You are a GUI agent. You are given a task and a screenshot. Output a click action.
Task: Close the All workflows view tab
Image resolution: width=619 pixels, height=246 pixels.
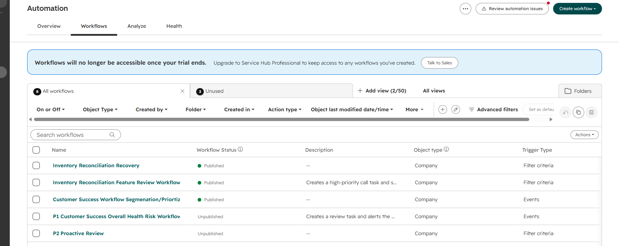182,91
